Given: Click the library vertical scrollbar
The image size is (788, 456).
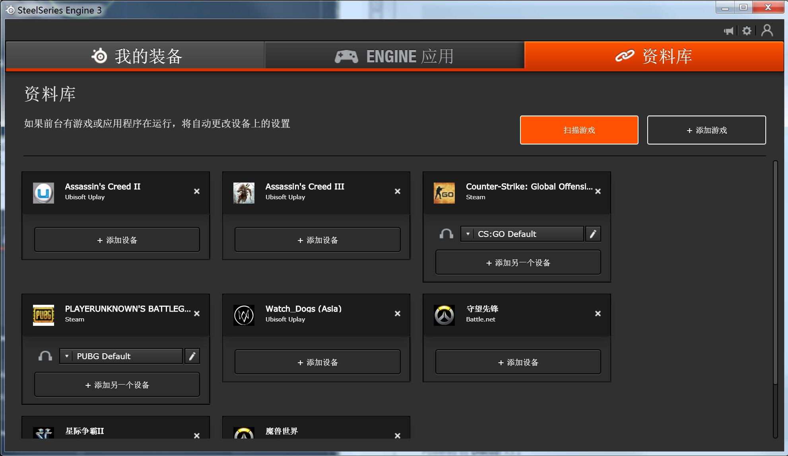Looking at the screenshot, I should (x=775, y=273).
